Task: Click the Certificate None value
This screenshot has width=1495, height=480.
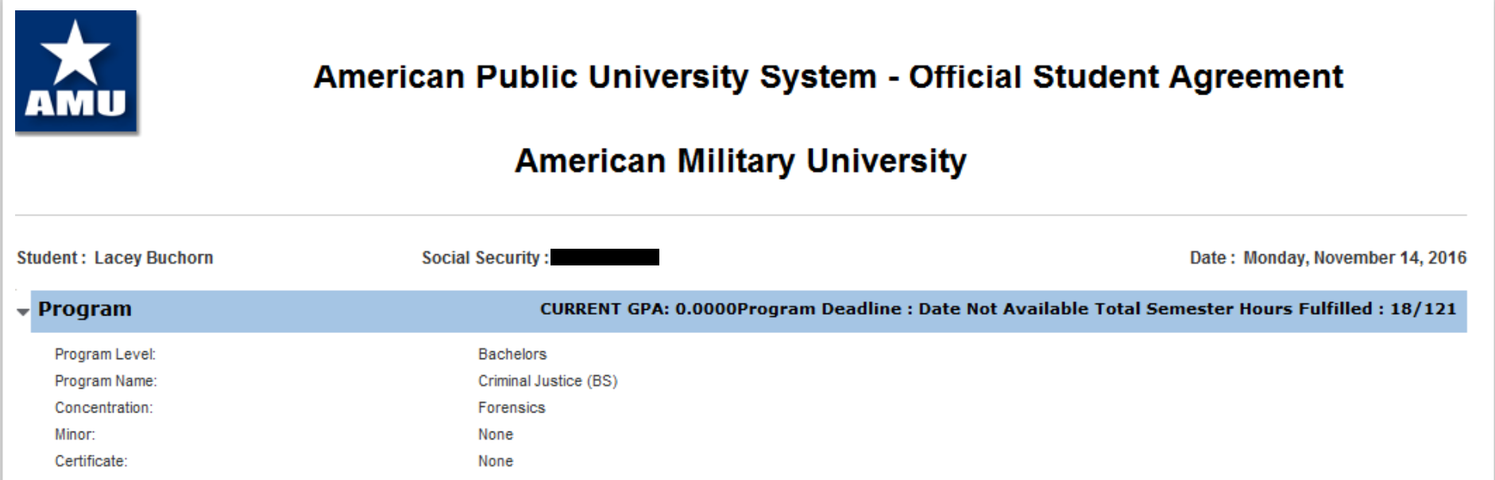Action: [x=496, y=461]
